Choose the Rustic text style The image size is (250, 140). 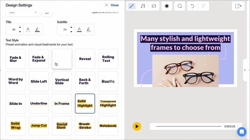[x=108, y=81]
